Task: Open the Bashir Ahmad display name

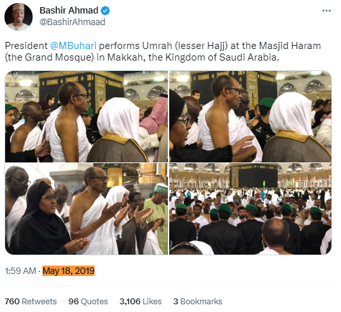Action: pos(69,10)
